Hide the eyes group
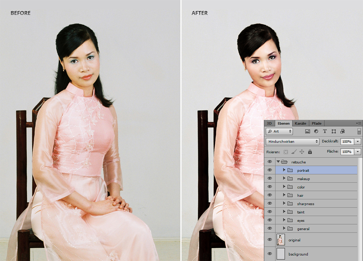363x261 pixels. point(270,220)
